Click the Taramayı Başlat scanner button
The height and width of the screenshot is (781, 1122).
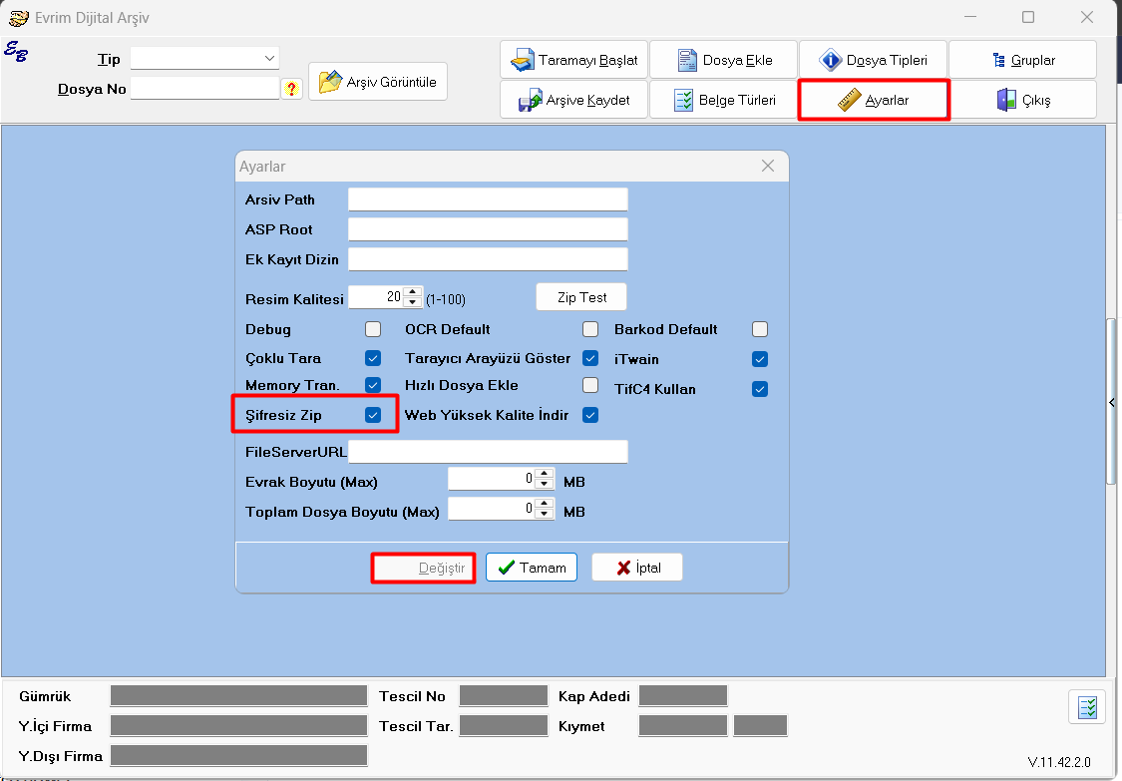pyautogui.click(x=574, y=60)
